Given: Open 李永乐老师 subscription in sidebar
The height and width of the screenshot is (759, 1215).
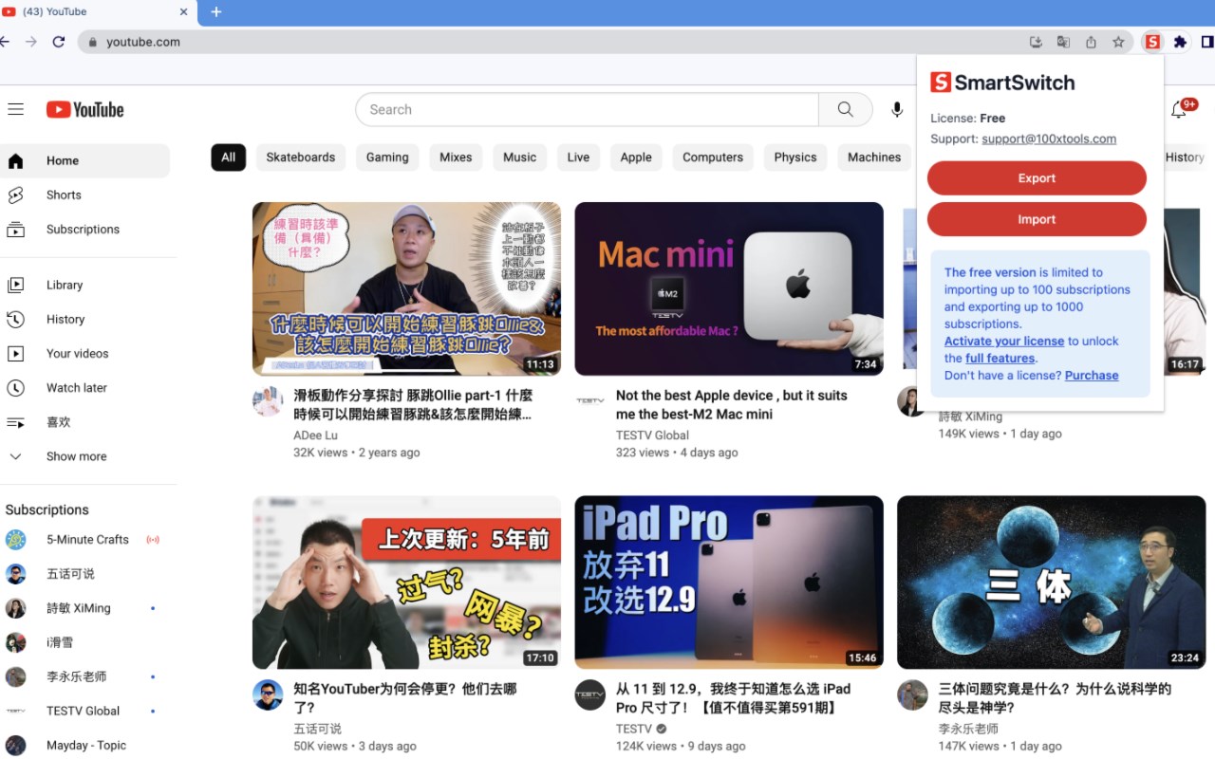Looking at the screenshot, I should pos(85,676).
